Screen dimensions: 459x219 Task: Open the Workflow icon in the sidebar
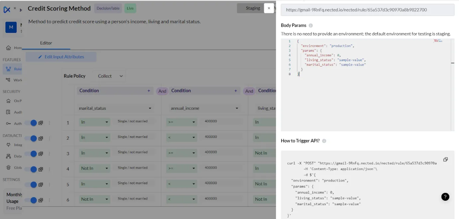8,80
